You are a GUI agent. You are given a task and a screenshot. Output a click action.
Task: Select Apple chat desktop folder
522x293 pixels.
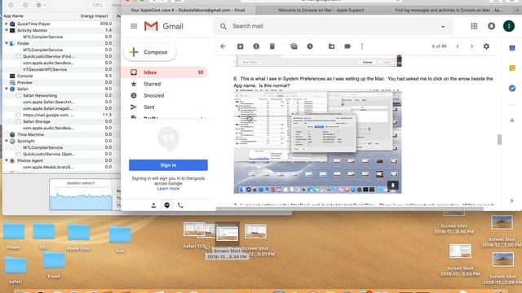coord(78,237)
